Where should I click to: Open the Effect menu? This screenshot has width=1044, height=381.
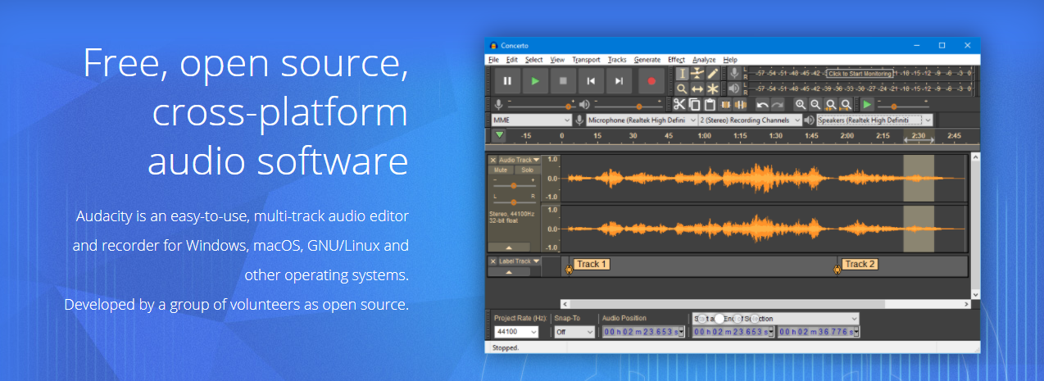pyautogui.click(x=676, y=59)
